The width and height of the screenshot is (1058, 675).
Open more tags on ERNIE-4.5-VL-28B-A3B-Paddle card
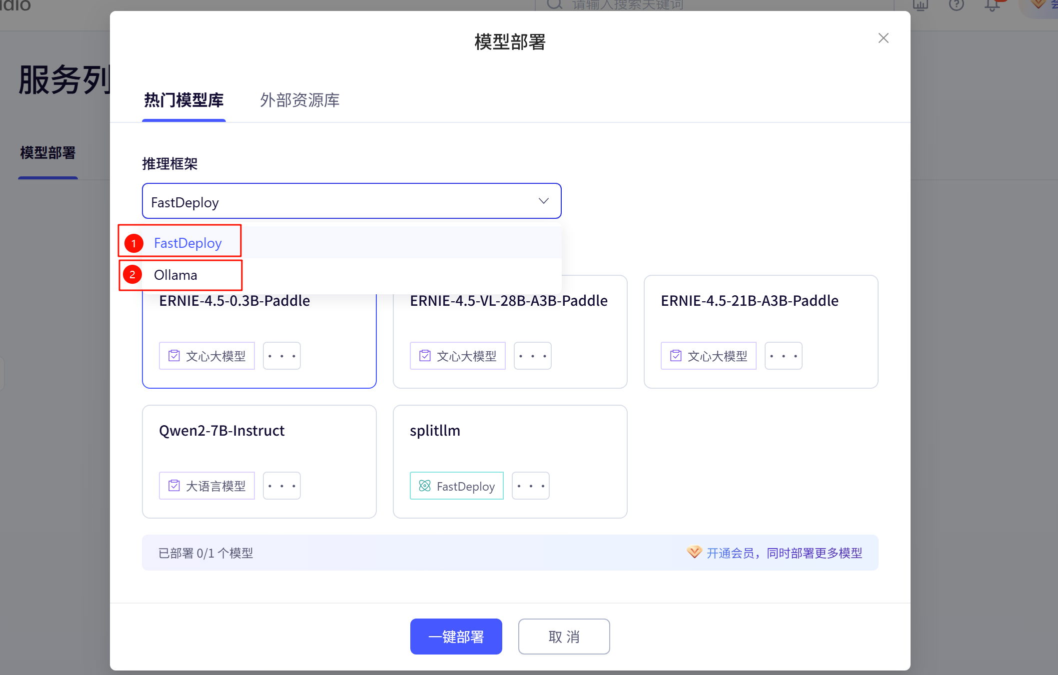533,356
